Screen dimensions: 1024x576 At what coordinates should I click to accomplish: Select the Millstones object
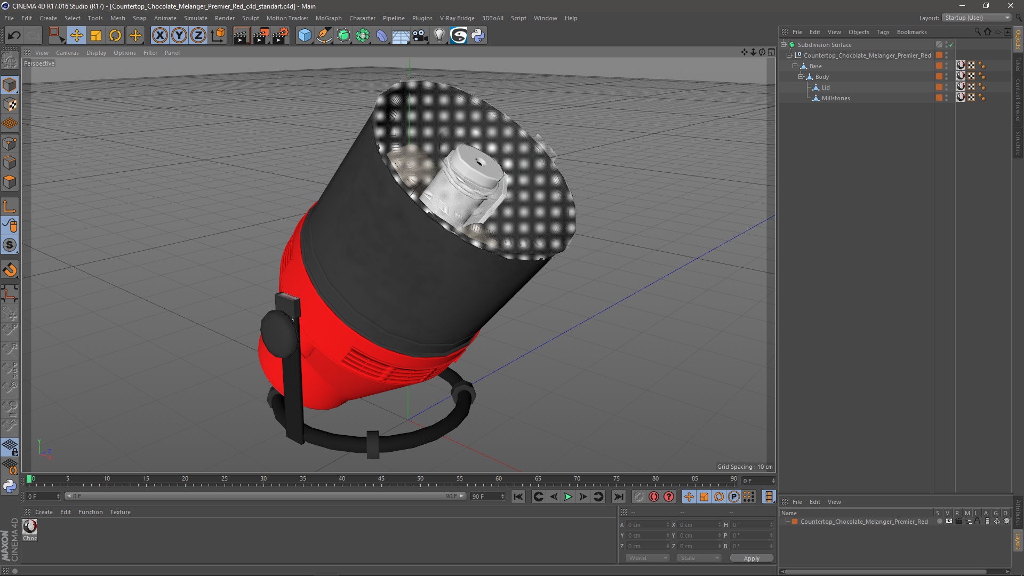point(836,98)
